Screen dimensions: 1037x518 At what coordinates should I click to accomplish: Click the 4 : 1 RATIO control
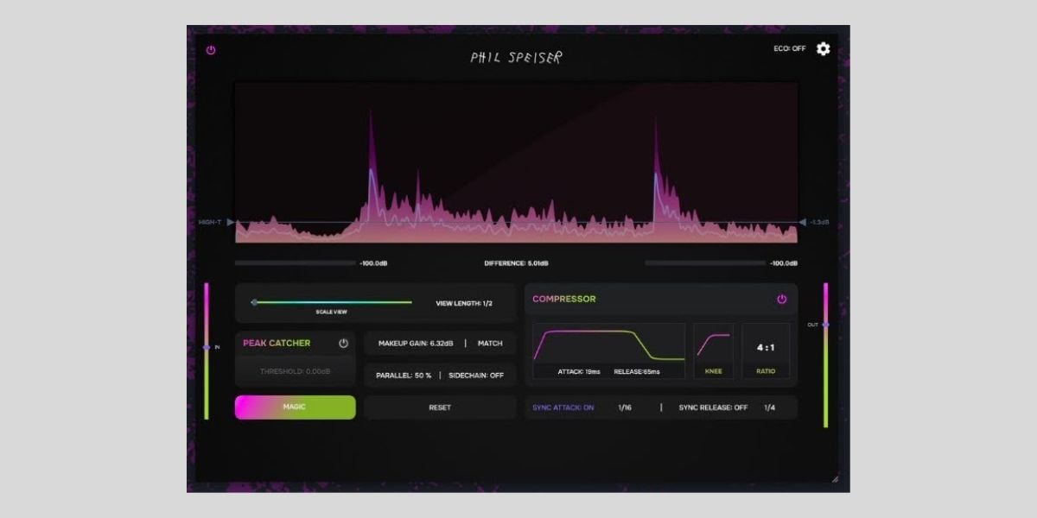[766, 351]
